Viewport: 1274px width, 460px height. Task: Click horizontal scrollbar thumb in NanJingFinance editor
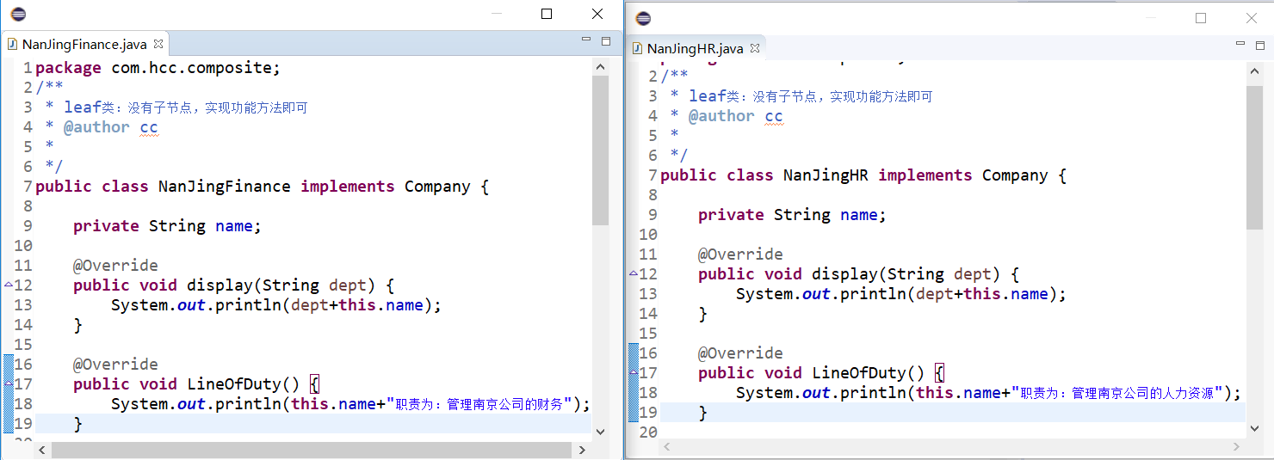pyautogui.click(x=312, y=450)
